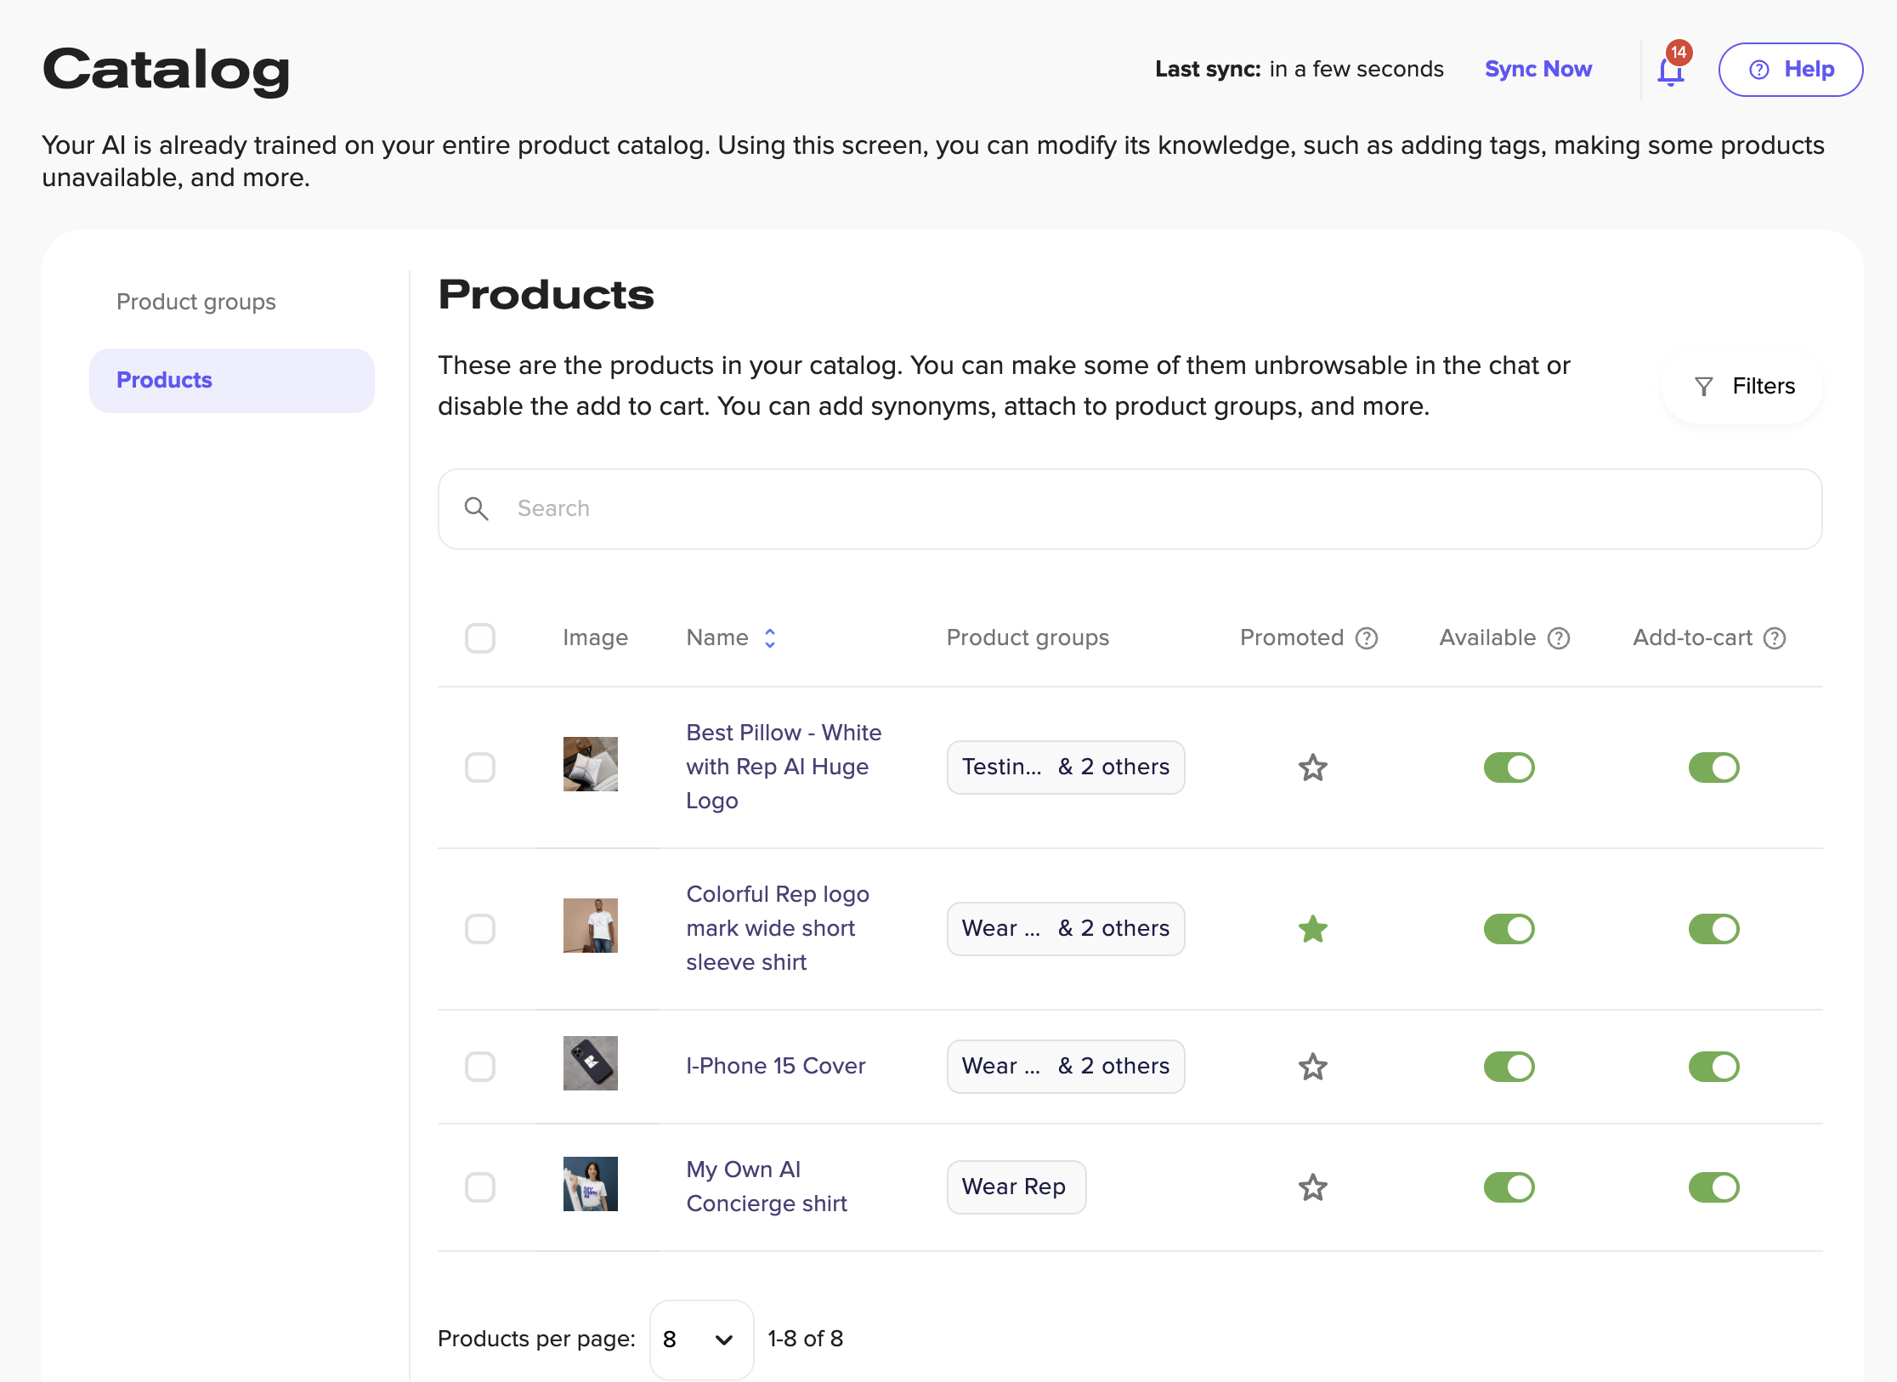Screen dimensions: 1897x1382
Task: Select the Best Pillow row checkbox
Action: point(480,767)
